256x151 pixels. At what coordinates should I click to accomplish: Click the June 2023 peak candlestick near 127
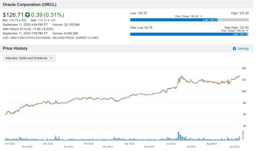point(181,77)
